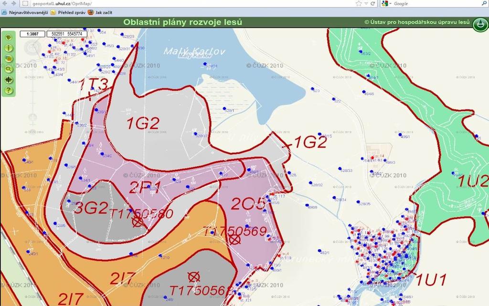The width and height of the screenshot is (489, 306).
Task: Click the coordinates readout 582551 5545774
Action: click(x=67, y=34)
